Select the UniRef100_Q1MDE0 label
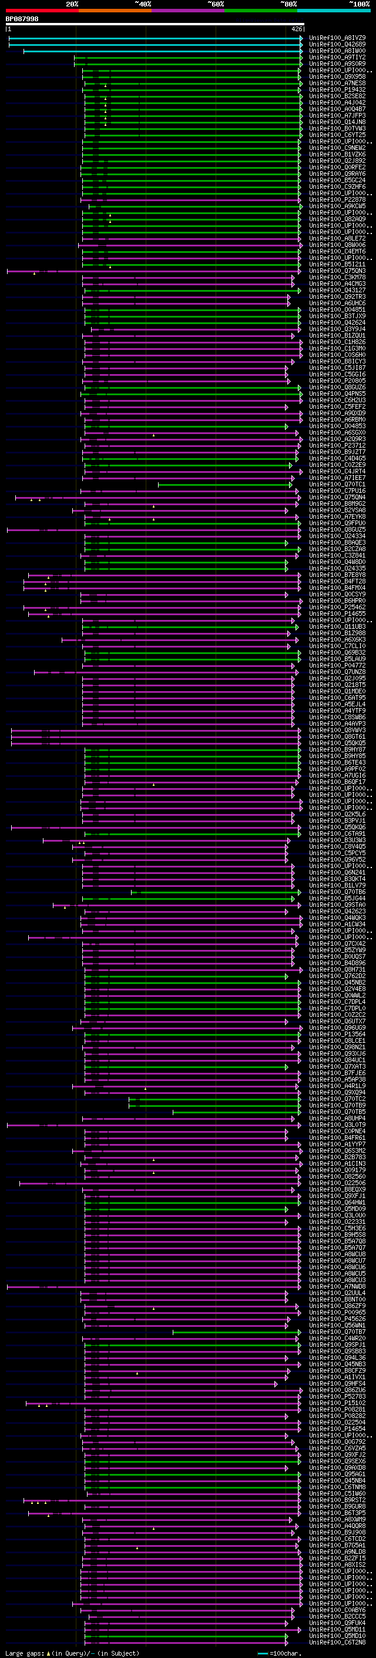 pos(337,691)
